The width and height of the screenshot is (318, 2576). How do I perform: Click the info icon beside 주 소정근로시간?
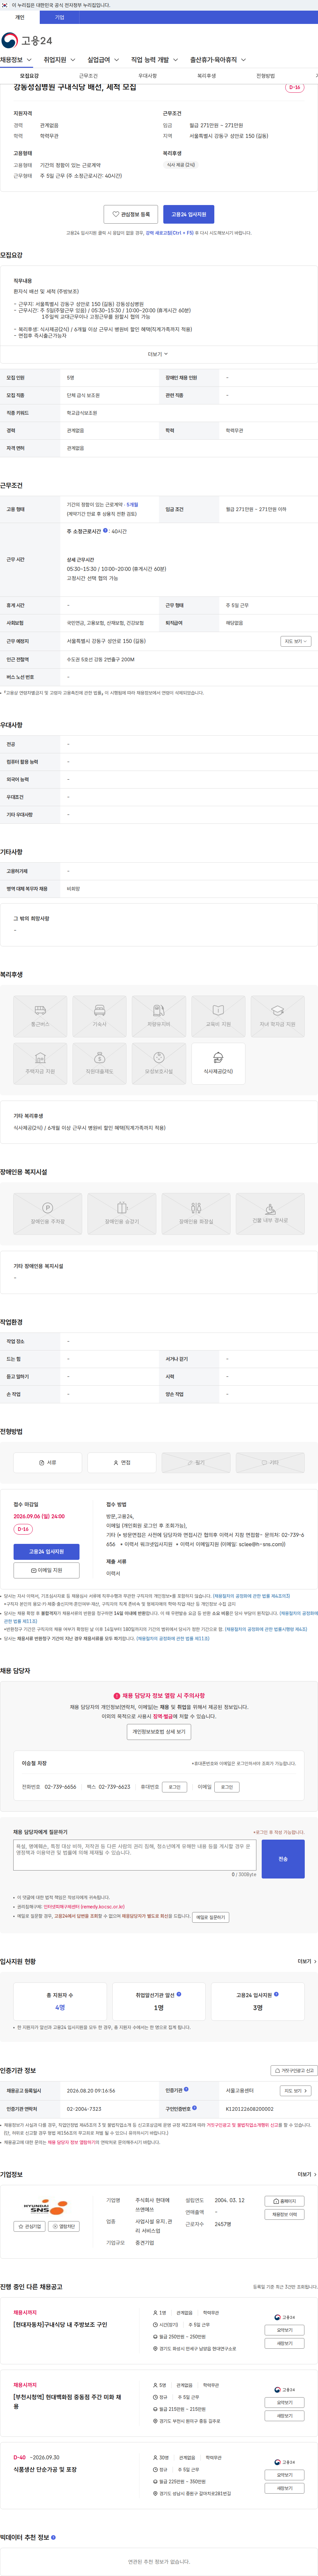[x=106, y=531]
